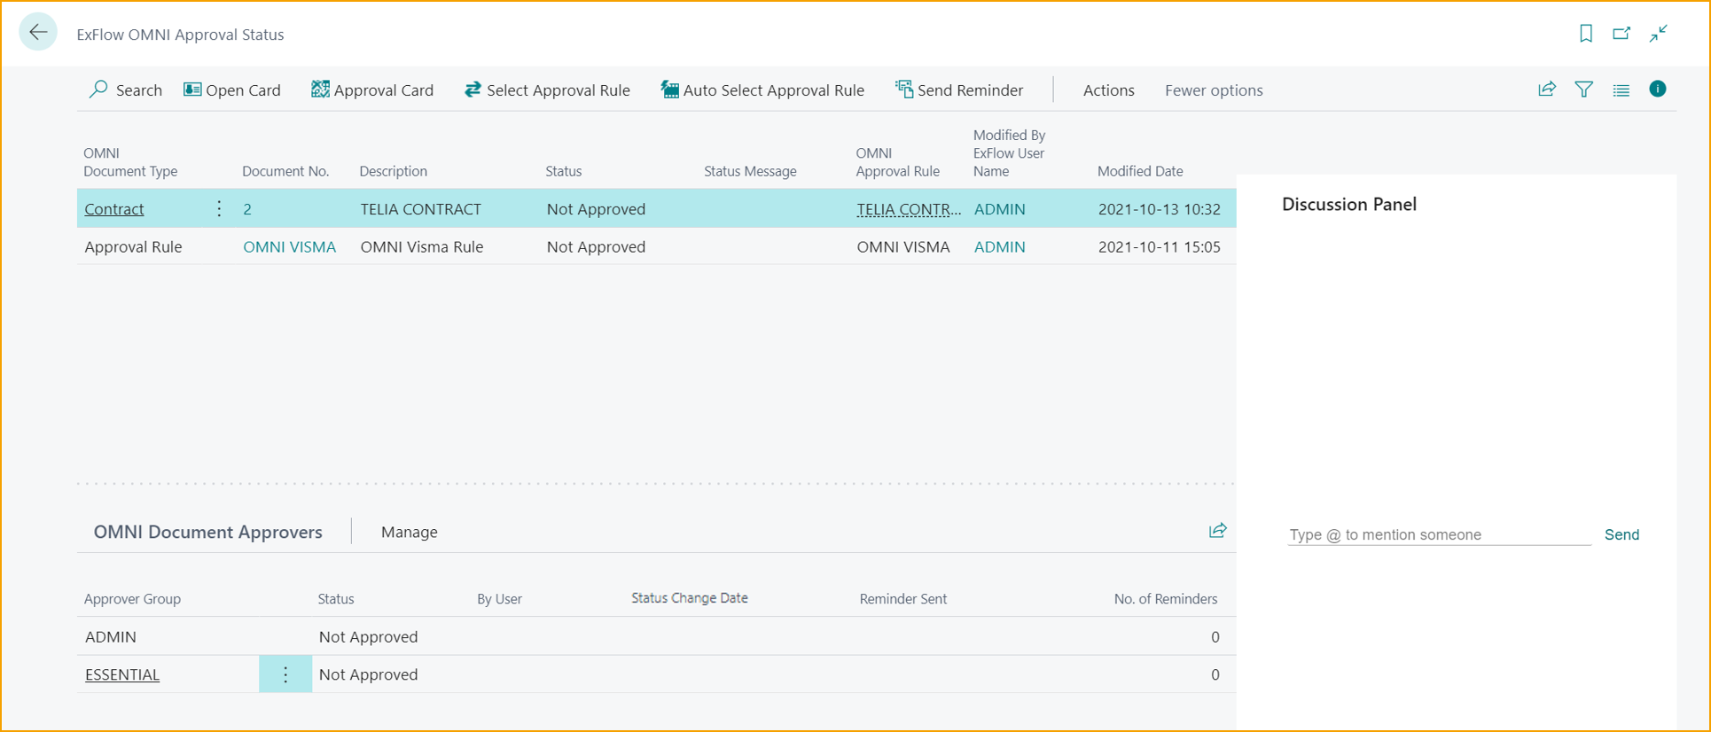The height and width of the screenshot is (732, 1711).
Task: Click the Auto Select Approval Rule icon
Action: click(x=669, y=90)
